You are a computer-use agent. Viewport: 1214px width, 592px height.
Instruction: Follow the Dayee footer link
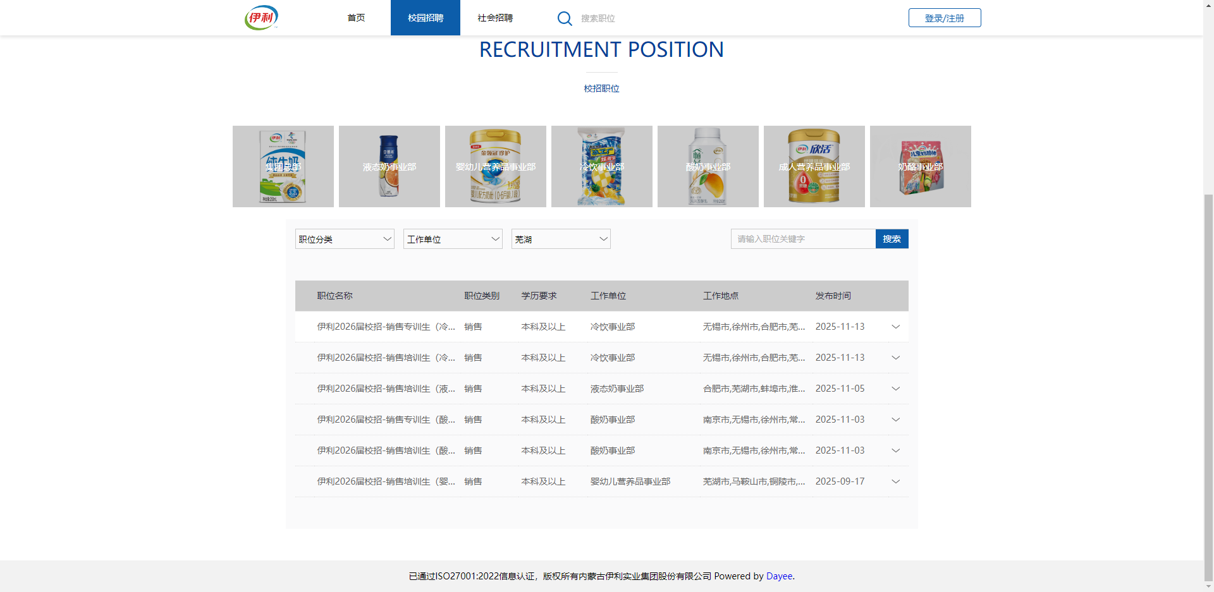779,576
